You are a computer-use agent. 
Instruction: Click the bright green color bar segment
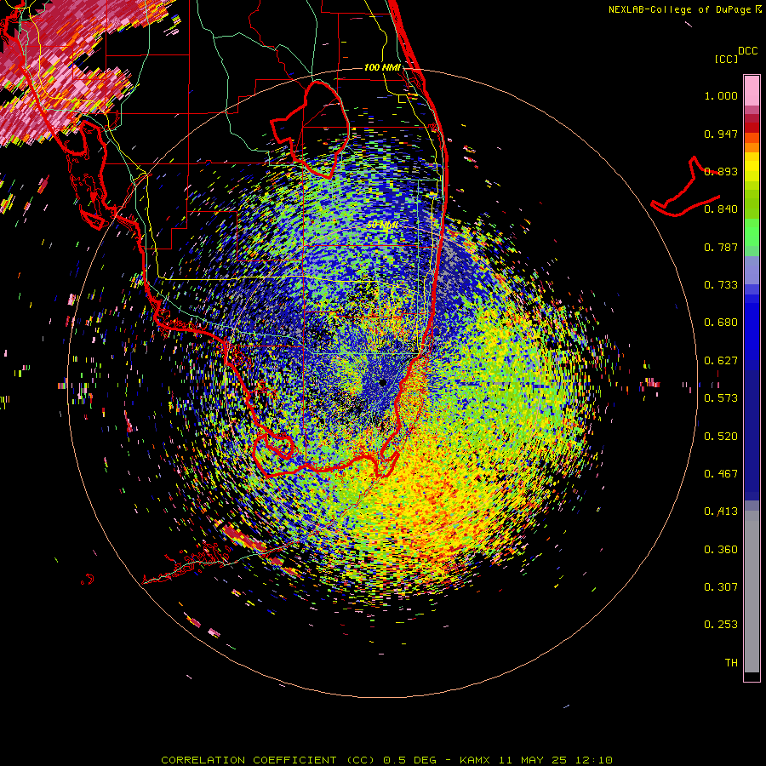tap(752, 232)
